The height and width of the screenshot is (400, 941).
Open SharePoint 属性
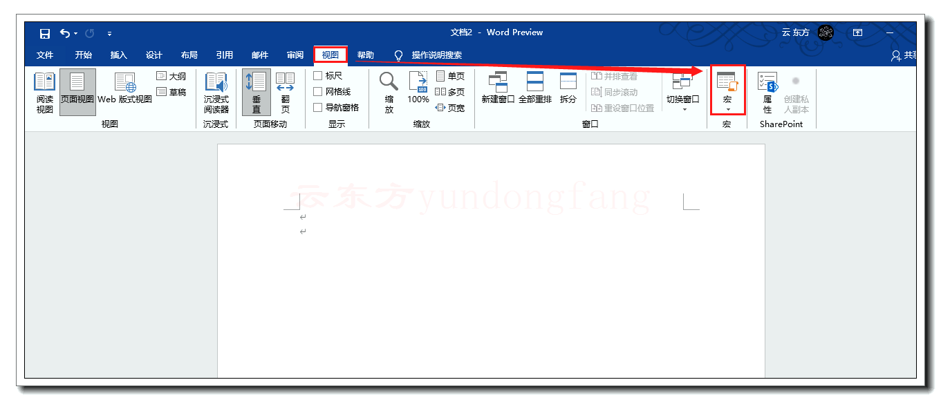pos(767,93)
